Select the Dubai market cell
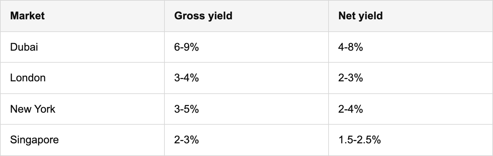The image size is (493, 156). pos(24,47)
